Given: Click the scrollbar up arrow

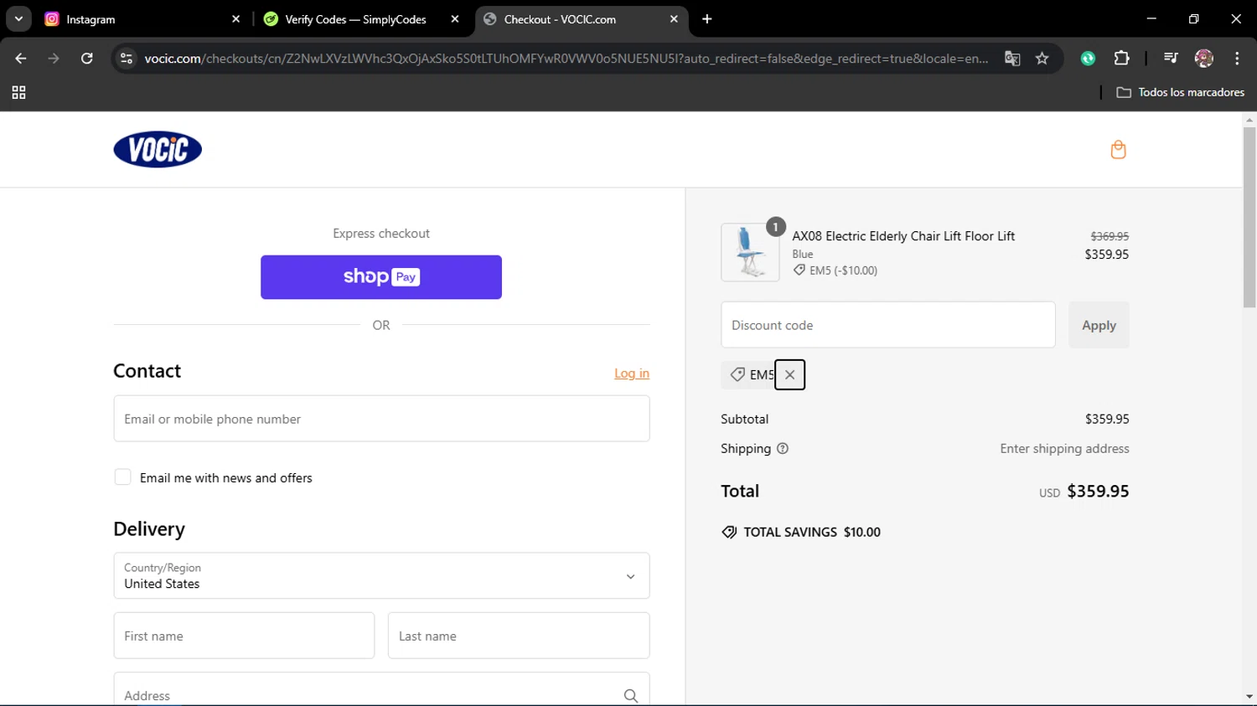Looking at the screenshot, I should pyautogui.click(x=1249, y=120).
